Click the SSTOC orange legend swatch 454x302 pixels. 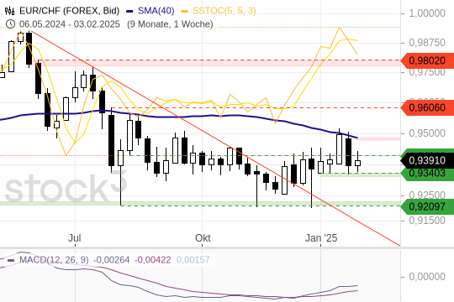[184, 11]
